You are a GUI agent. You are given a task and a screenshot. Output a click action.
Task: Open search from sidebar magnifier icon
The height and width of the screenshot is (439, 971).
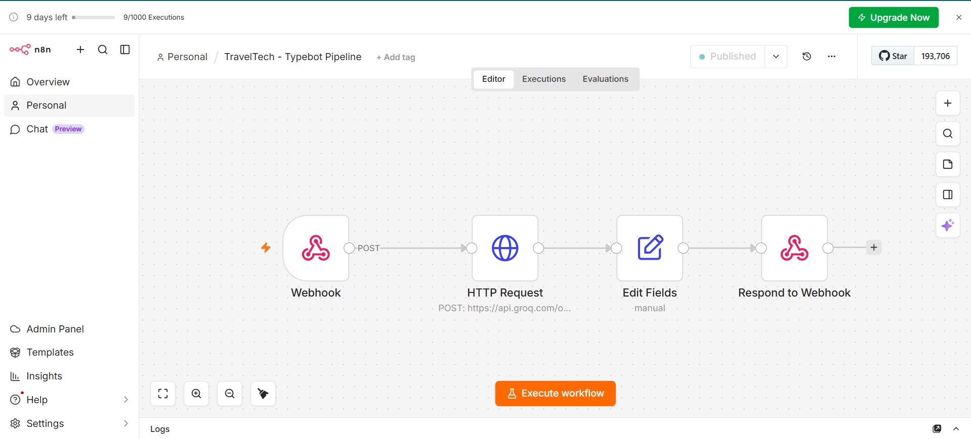(x=103, y=50)
